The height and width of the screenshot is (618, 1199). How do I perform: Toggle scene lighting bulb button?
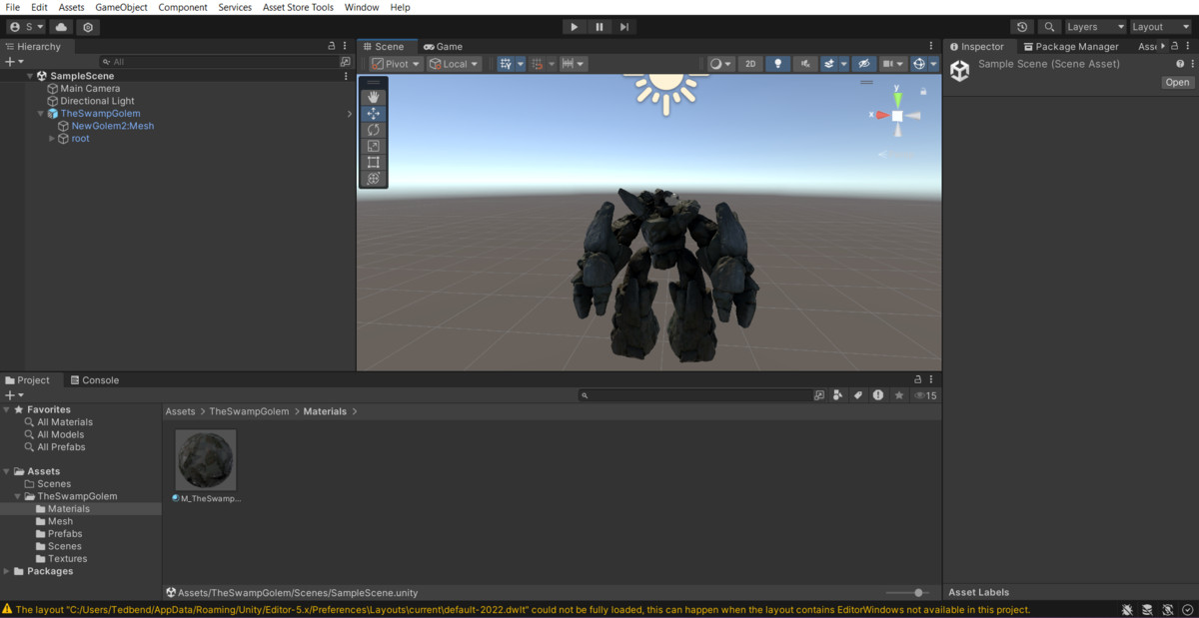pyautogui.click(x=778, y=64)
